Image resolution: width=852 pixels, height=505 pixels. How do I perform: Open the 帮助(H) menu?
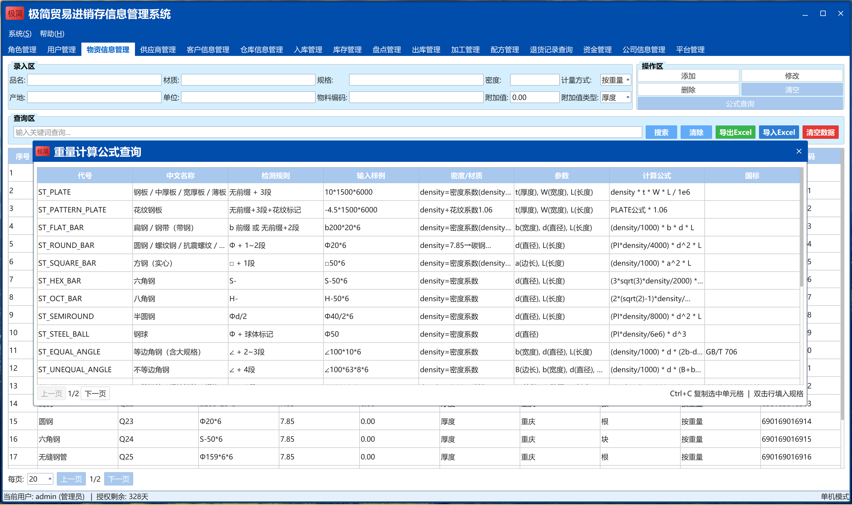52,34
